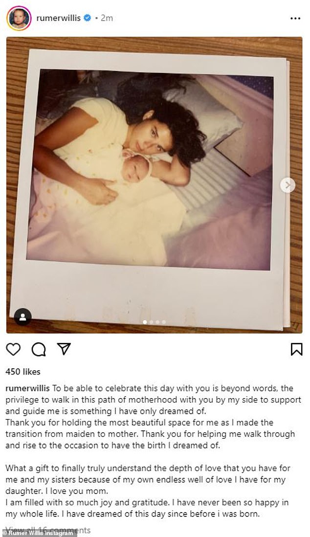This screenshot has height=537, width=310.
Task: Click the polaroid photo of mother and baby
Action: [150, 170]
